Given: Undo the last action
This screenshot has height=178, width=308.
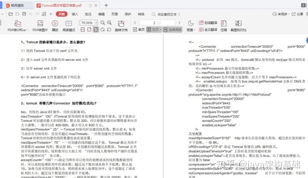Looking at the screenshot, I should [31, 14].
